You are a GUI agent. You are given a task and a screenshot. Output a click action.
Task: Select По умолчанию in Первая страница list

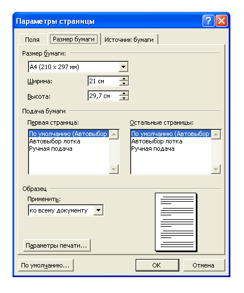coord(69,134)
